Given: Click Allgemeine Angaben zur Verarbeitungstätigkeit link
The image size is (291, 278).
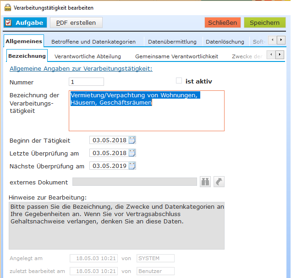Looking at the screenshot, I should 81,68.
